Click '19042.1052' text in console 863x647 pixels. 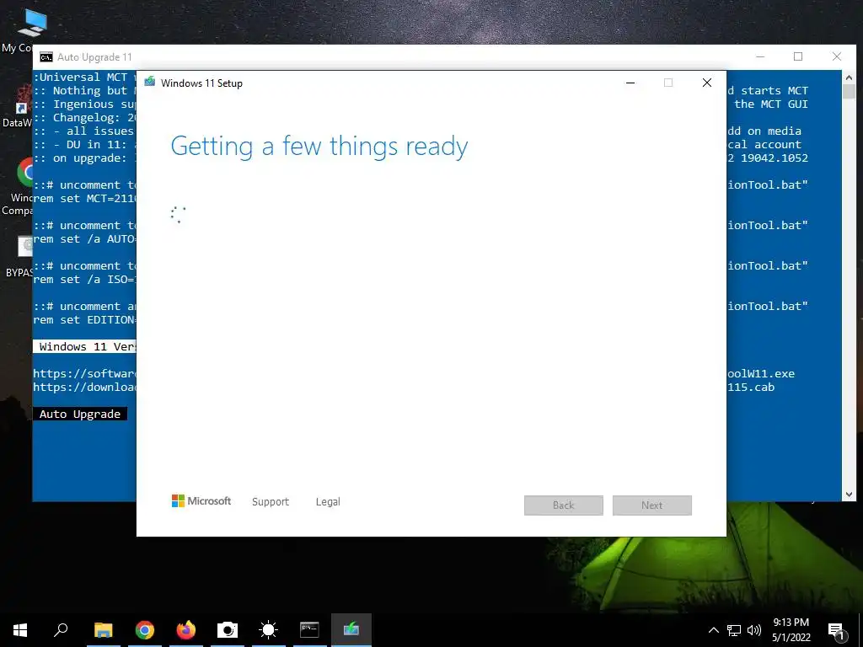pyautogui.click(x=775, y=158)
